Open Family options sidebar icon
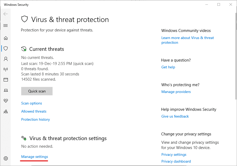Image resolution: width=237 pixels, height=166 pixels. click(x=5, y=112)
